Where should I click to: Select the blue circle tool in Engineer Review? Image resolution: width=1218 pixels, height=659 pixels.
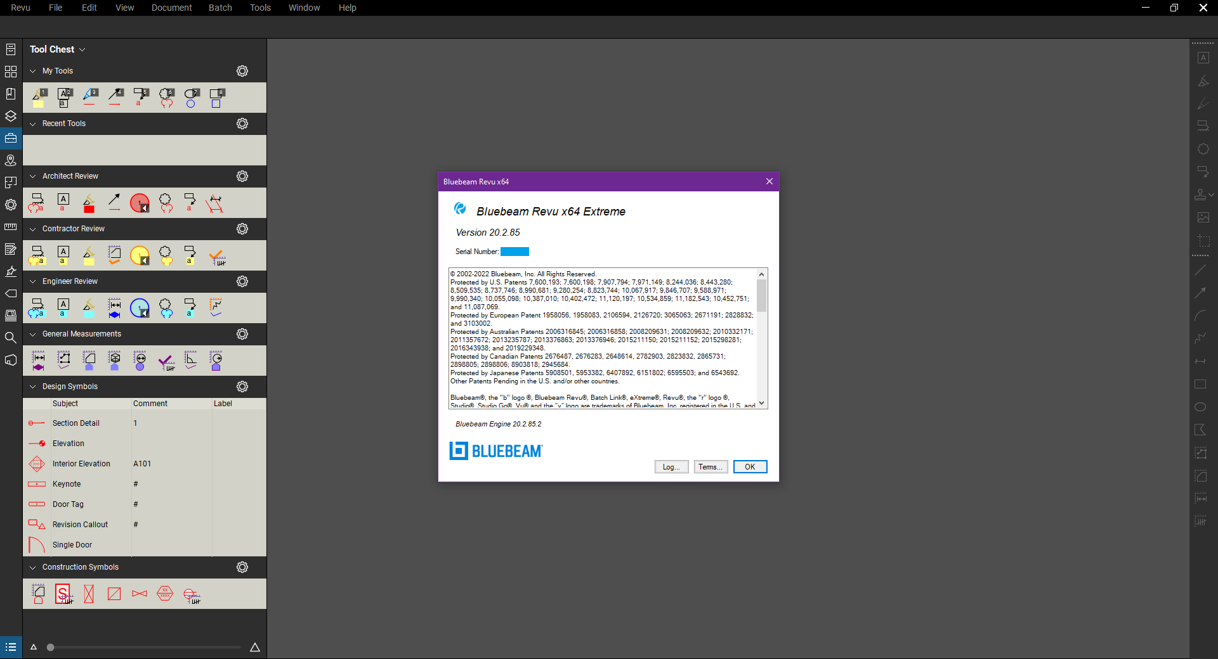point(140,308)
